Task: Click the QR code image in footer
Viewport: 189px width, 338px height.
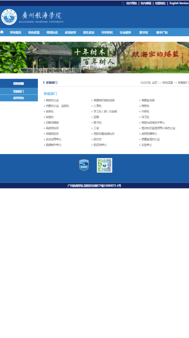Action: tap(105, 165)
